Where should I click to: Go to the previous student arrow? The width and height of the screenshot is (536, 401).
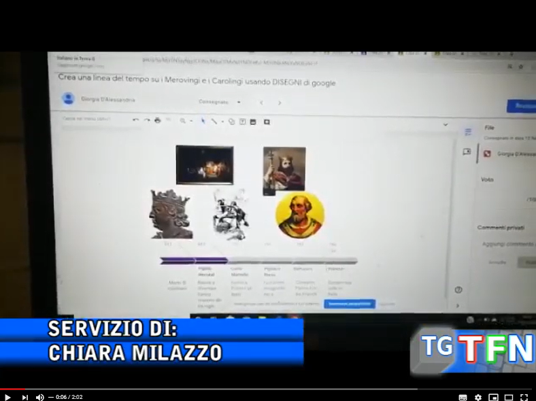coord(261,103)
